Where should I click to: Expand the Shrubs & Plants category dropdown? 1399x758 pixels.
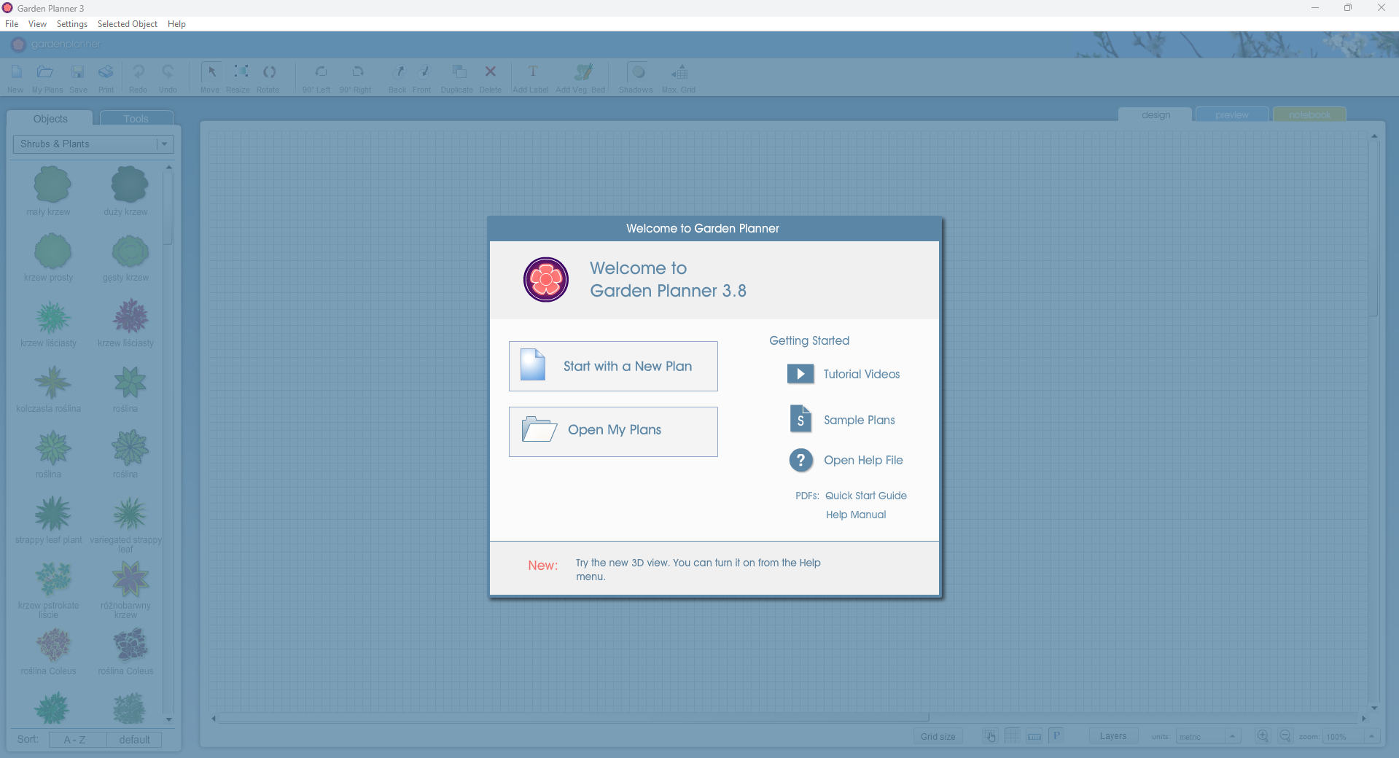[93, 144]
